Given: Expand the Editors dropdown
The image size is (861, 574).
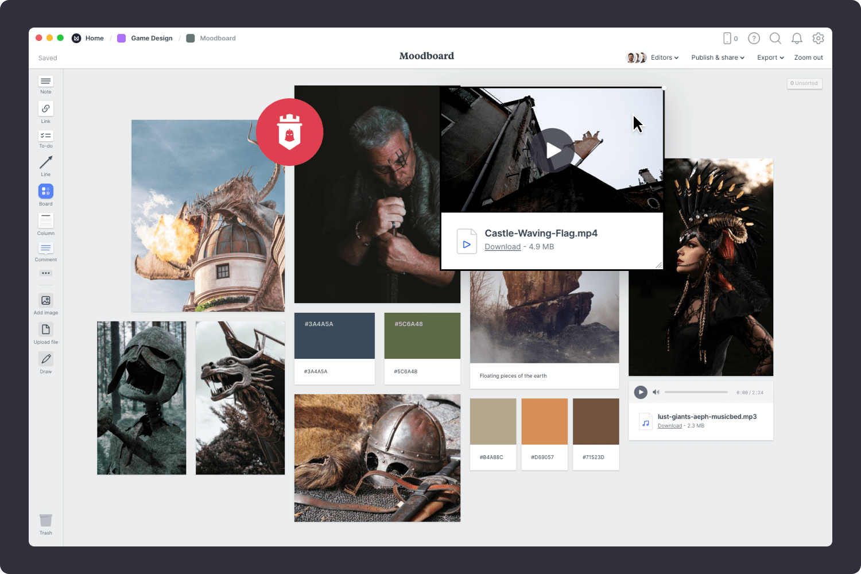Looking at the screenshot, I should pos(664,57).
